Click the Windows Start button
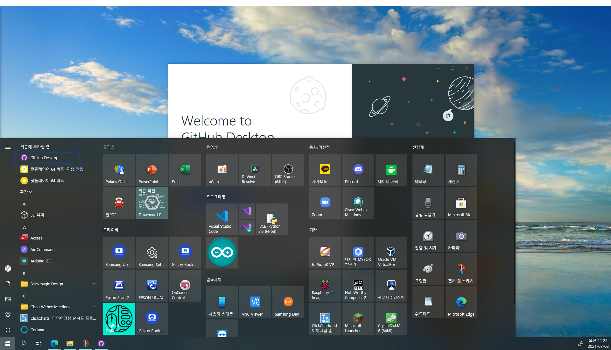The height and width of the screenshot is (350, 611). [8, 344]
